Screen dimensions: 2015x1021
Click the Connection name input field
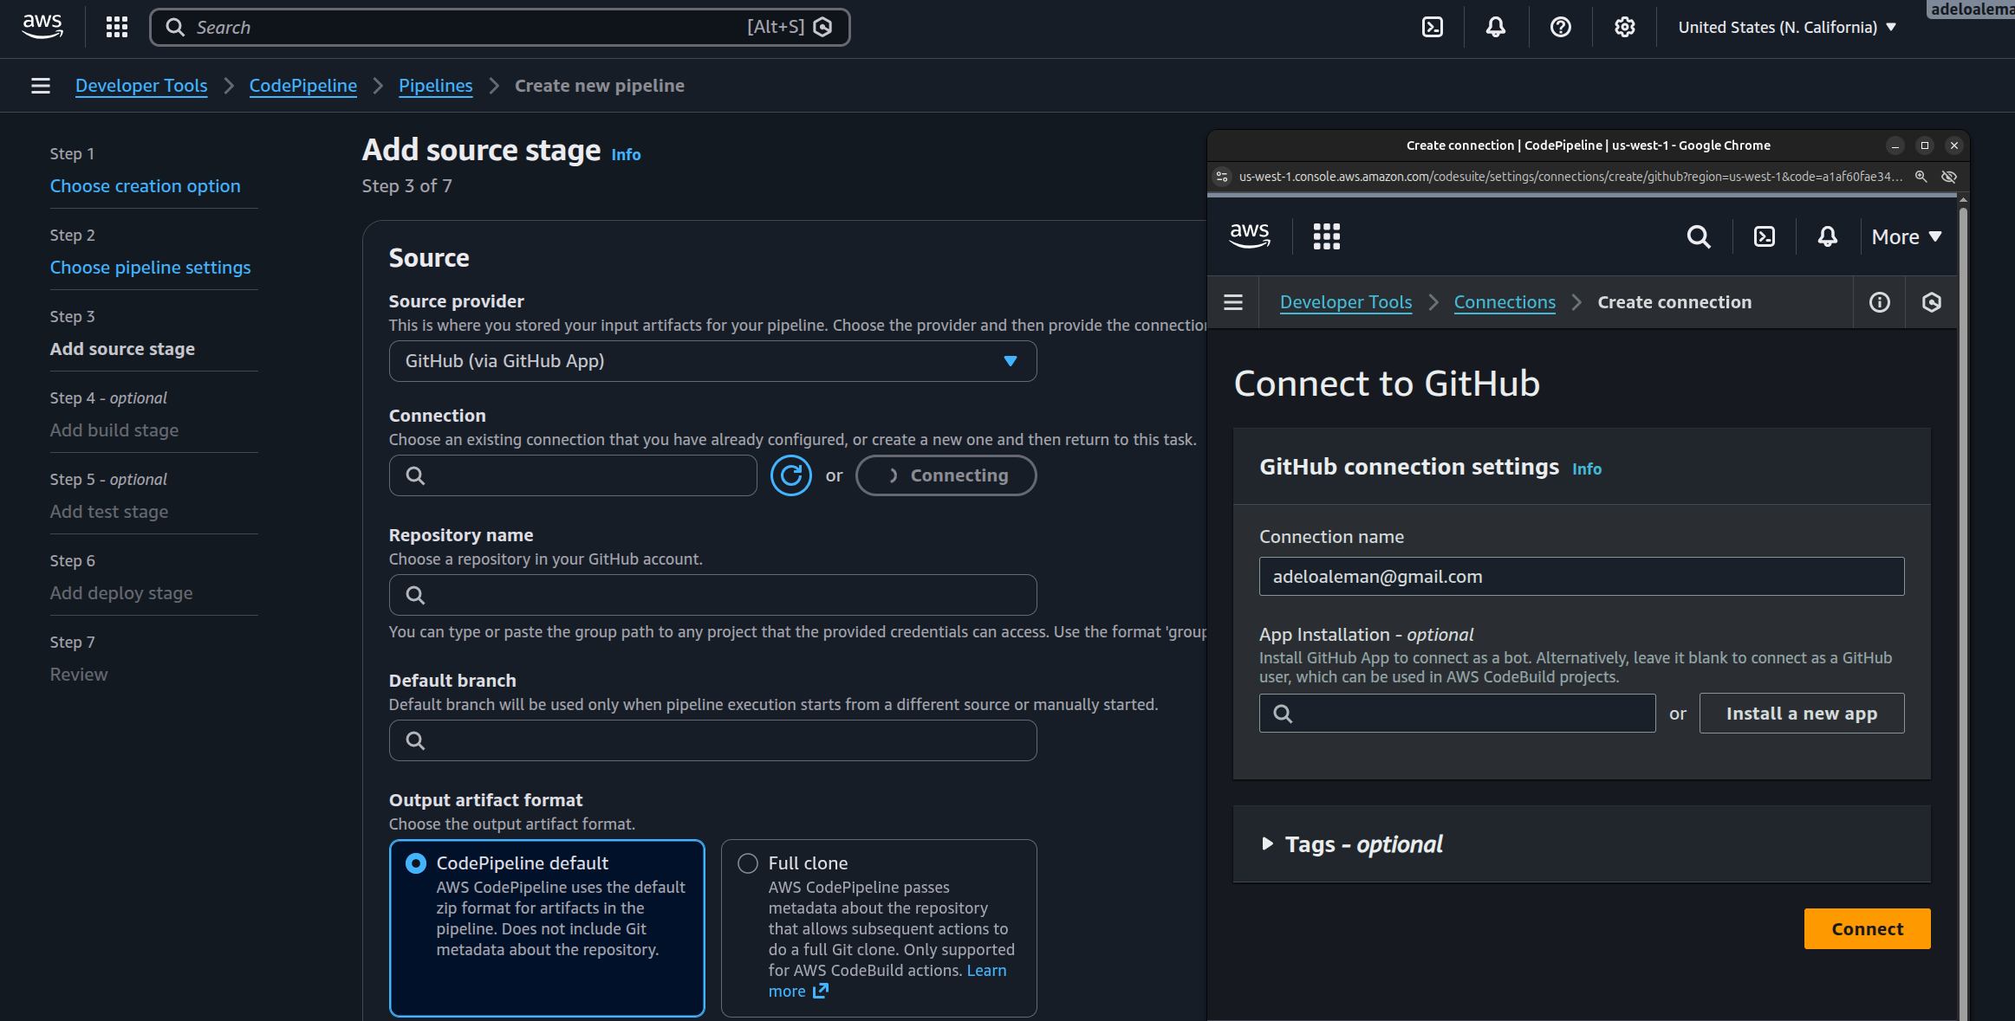[x=1581, y=577]
